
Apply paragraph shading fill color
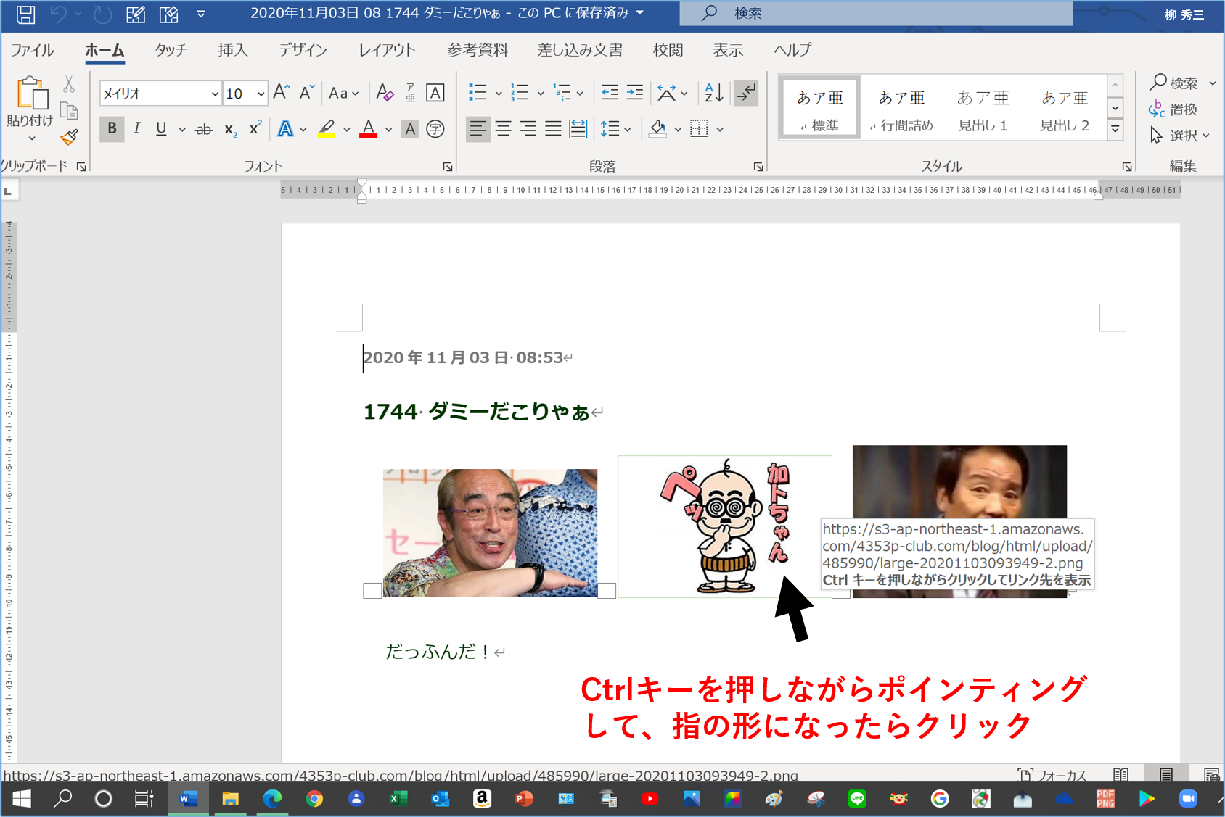[x=658, y=129]
